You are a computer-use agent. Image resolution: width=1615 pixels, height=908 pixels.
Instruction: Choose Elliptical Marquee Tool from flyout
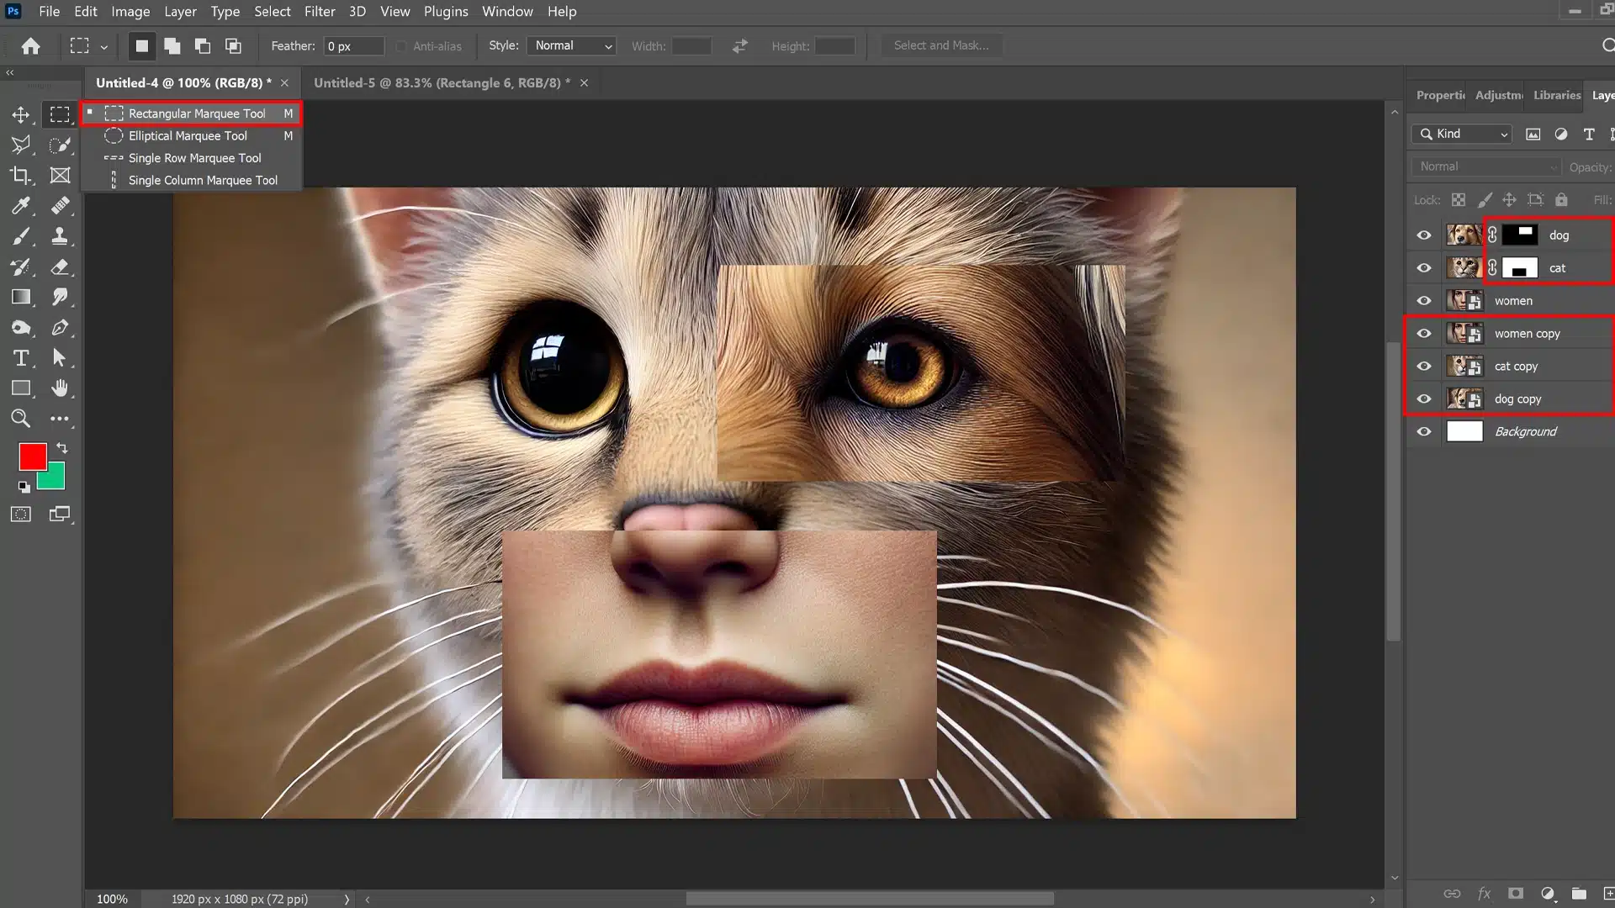click(x=192, y=135)
